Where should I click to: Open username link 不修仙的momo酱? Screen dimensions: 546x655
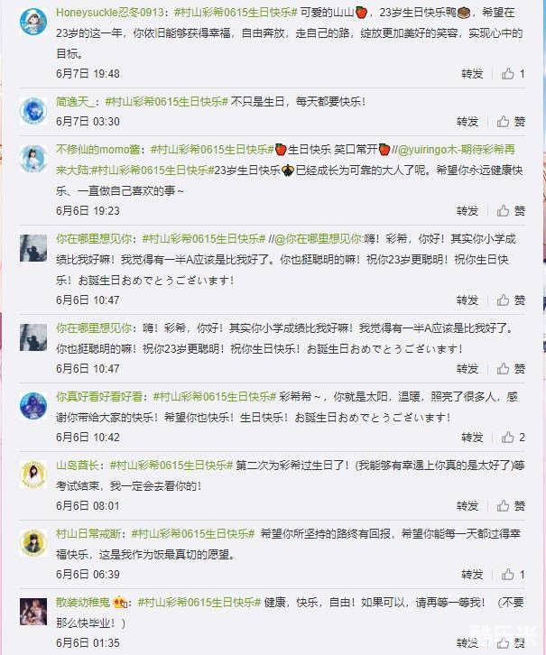tap(97, 149)
